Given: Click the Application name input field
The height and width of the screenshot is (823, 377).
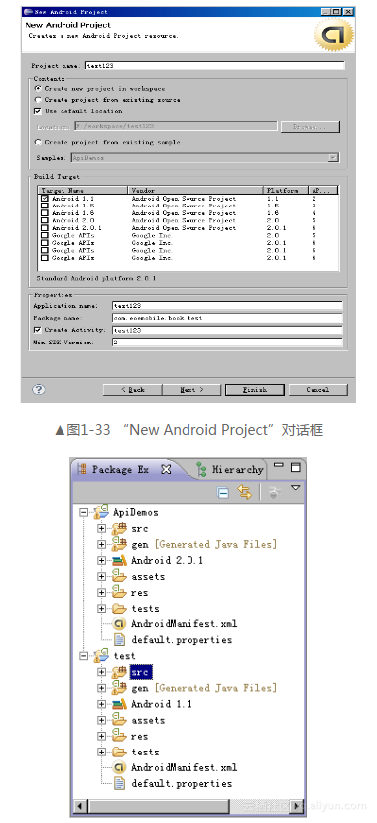Looking at the screenshot, I should 227,306.
